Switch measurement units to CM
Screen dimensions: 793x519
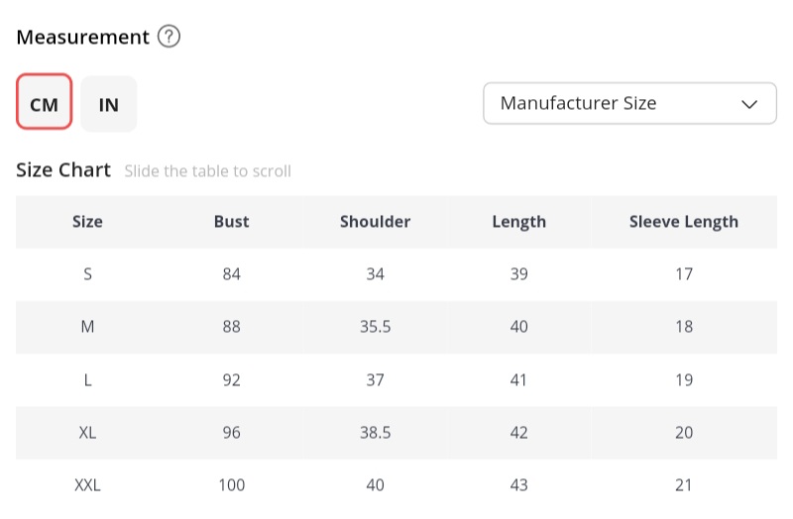45,103
